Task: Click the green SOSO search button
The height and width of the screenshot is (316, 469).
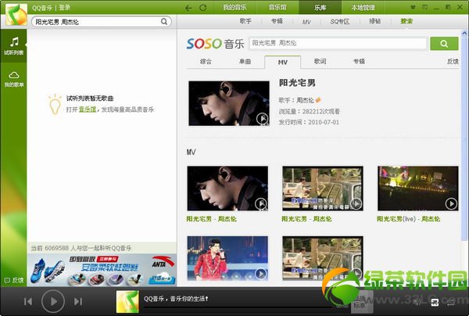Action: click(x=444, y=44)
